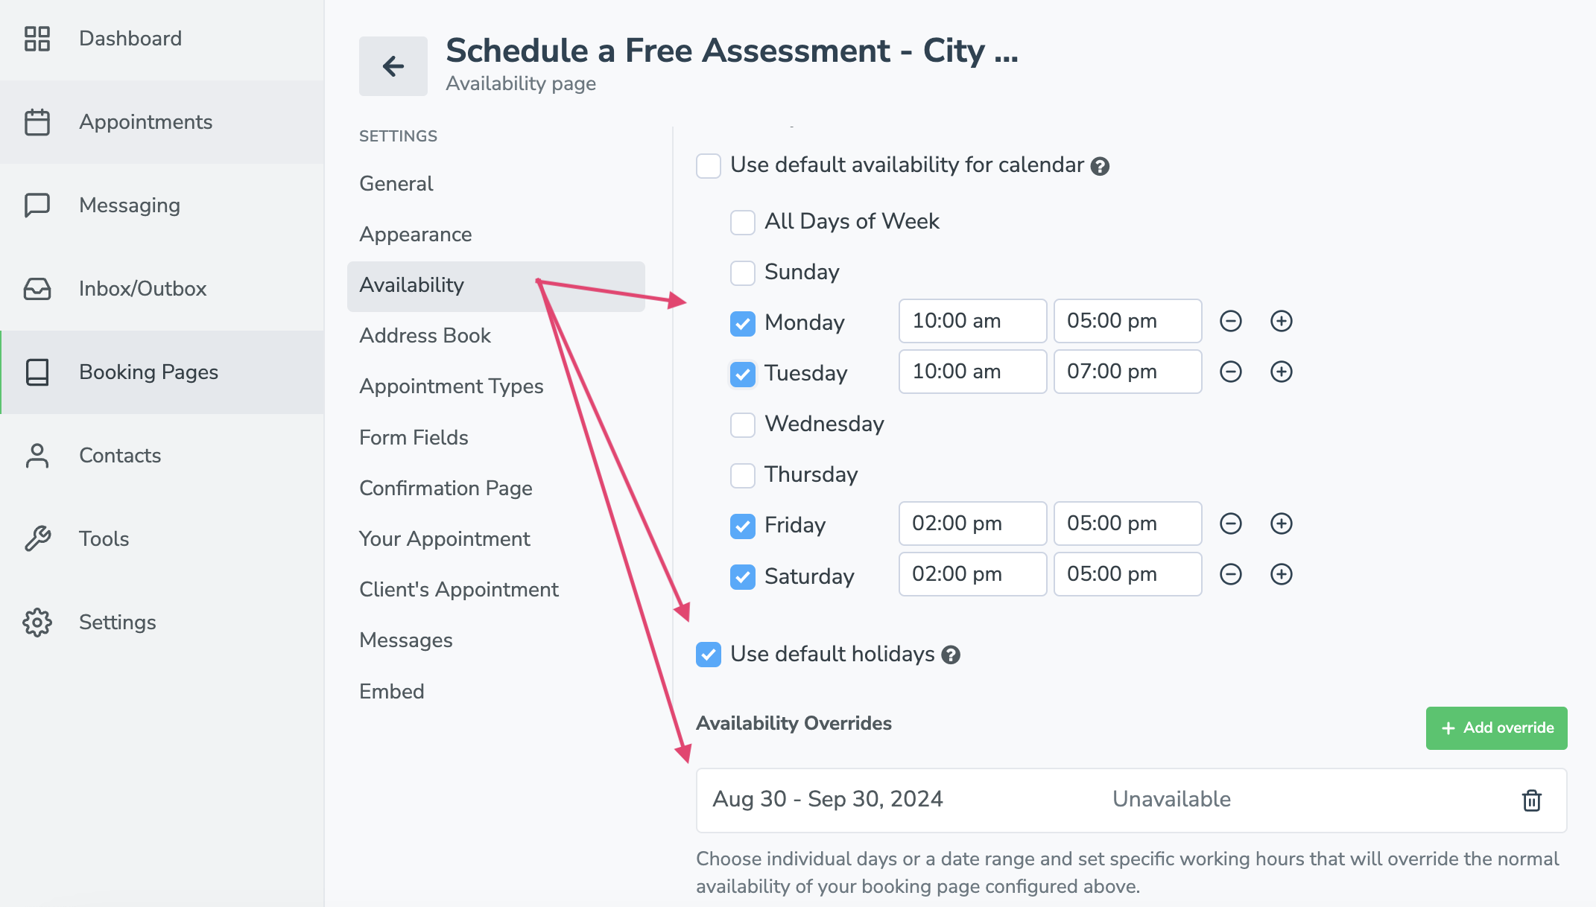Open Appointment Types settings section
Viewport: 1596px width, 907px height.
[452, 386]
